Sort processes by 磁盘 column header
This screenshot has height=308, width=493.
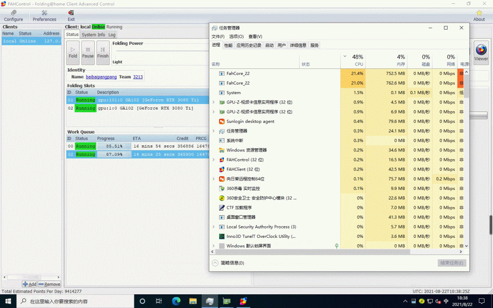pos(420,60)
